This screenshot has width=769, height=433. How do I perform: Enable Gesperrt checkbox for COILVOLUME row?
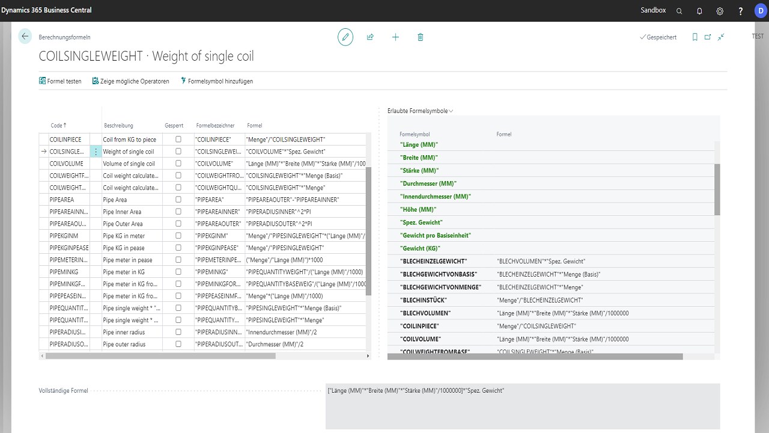tap(178, 163)
